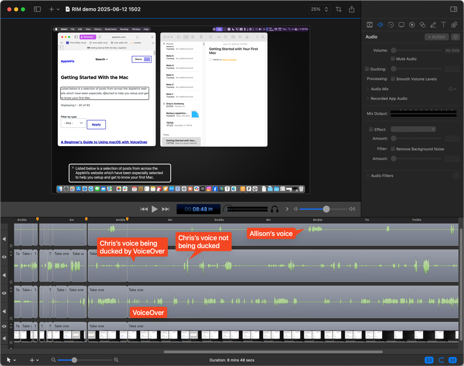Enable the Mute Audio checkbox
This screenshot has height=366, width=464.
click(393, 59)
